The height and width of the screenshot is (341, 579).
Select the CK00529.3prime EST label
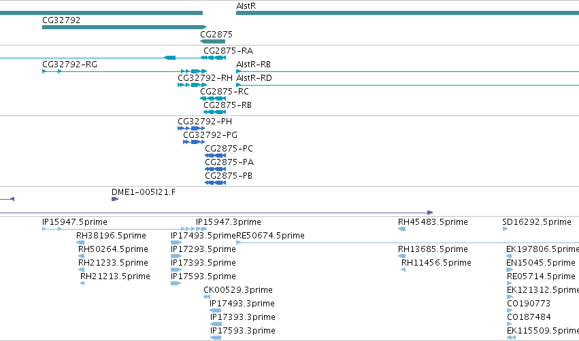coord(238,290)
